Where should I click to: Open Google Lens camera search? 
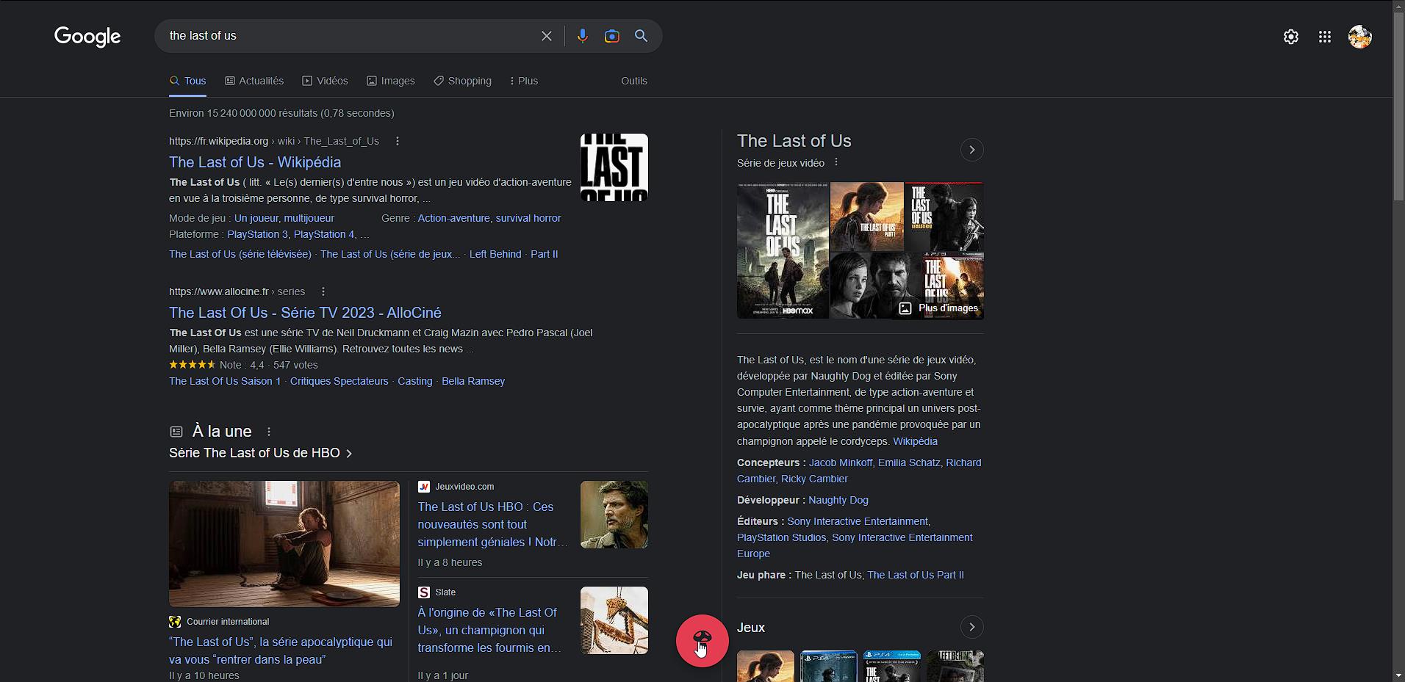click(x=611, y=35)
